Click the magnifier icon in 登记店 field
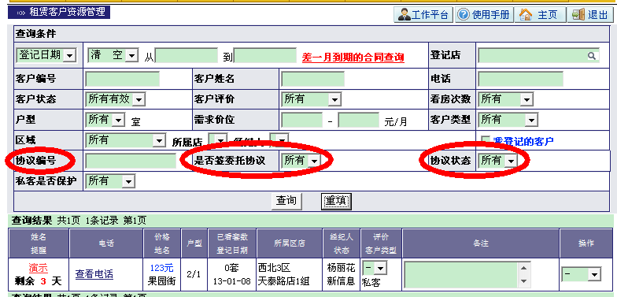This screenshot has height=297, width=617. (x=592, y=56)
